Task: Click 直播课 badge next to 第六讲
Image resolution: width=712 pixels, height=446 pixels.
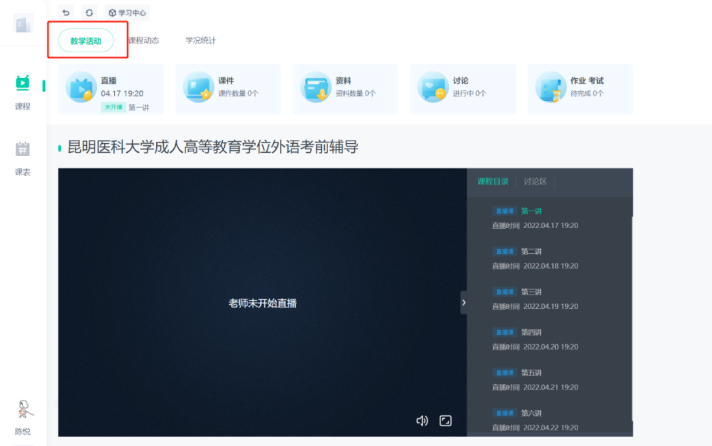Action: 505,413
